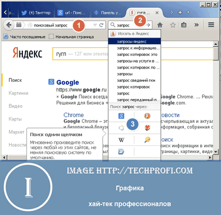
Task: Search via the blue document engine icon
Action: [121, 151]
